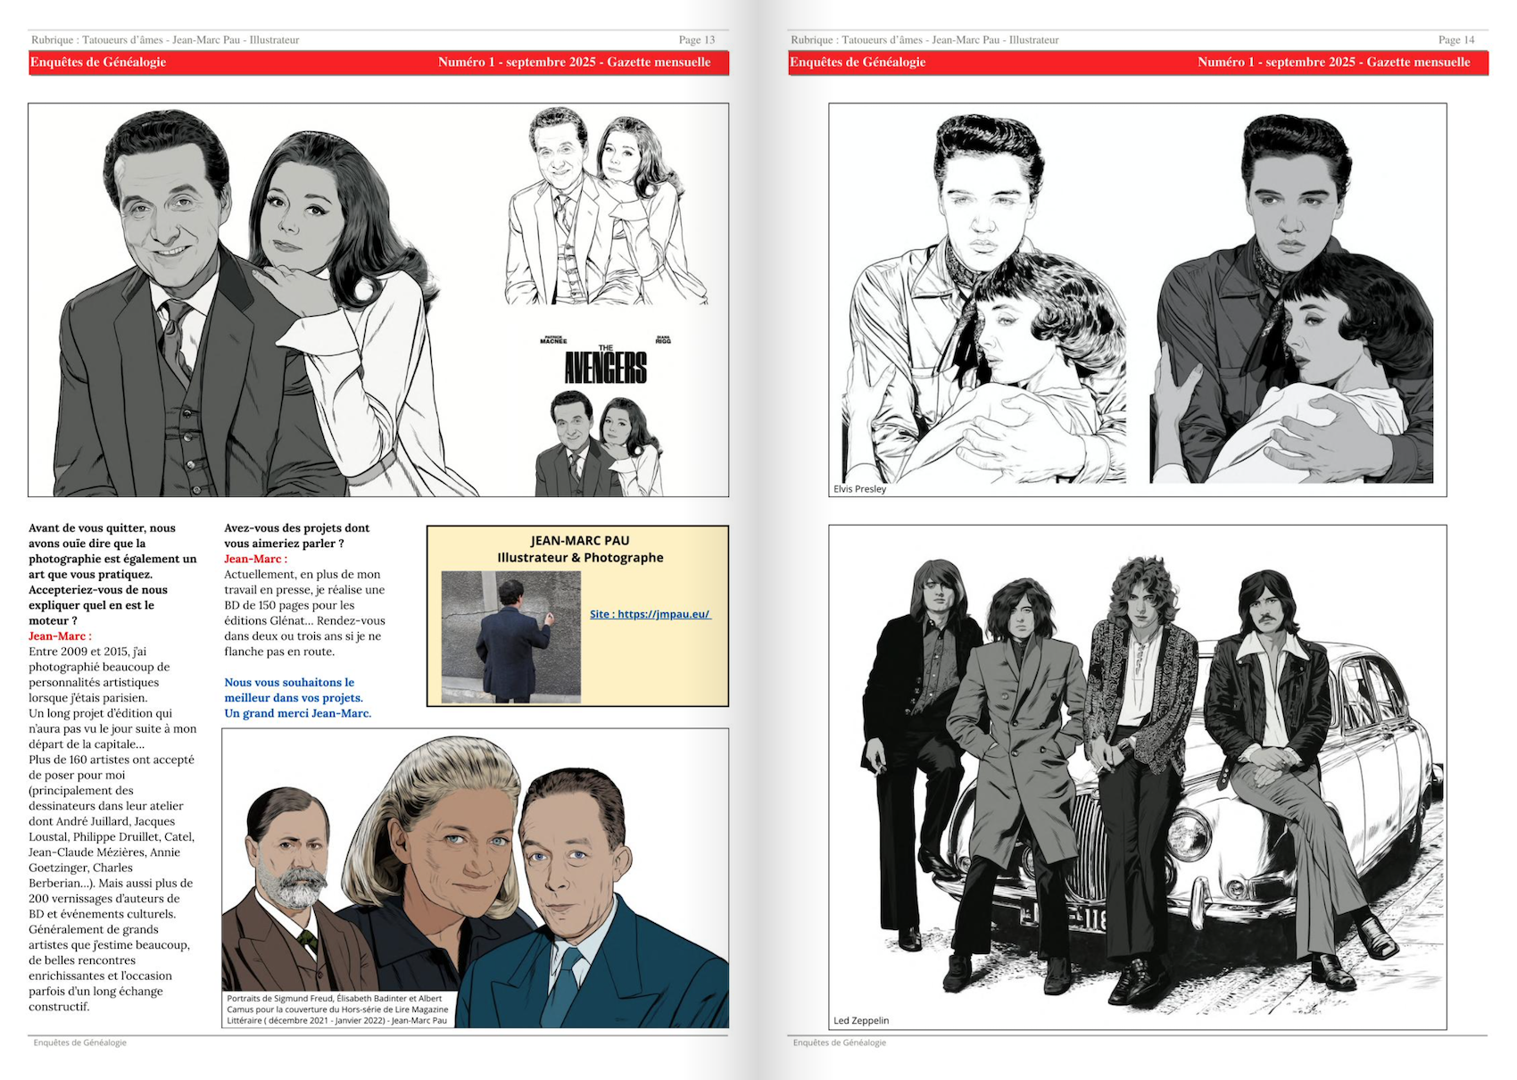Click the blue "Un grand merci Jean-Marc" text

pos(297,713)
